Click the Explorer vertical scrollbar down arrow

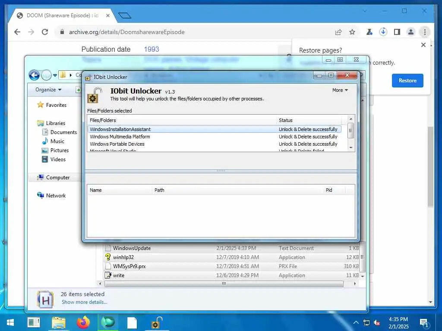pyautogui.click(x=362, y=276)
